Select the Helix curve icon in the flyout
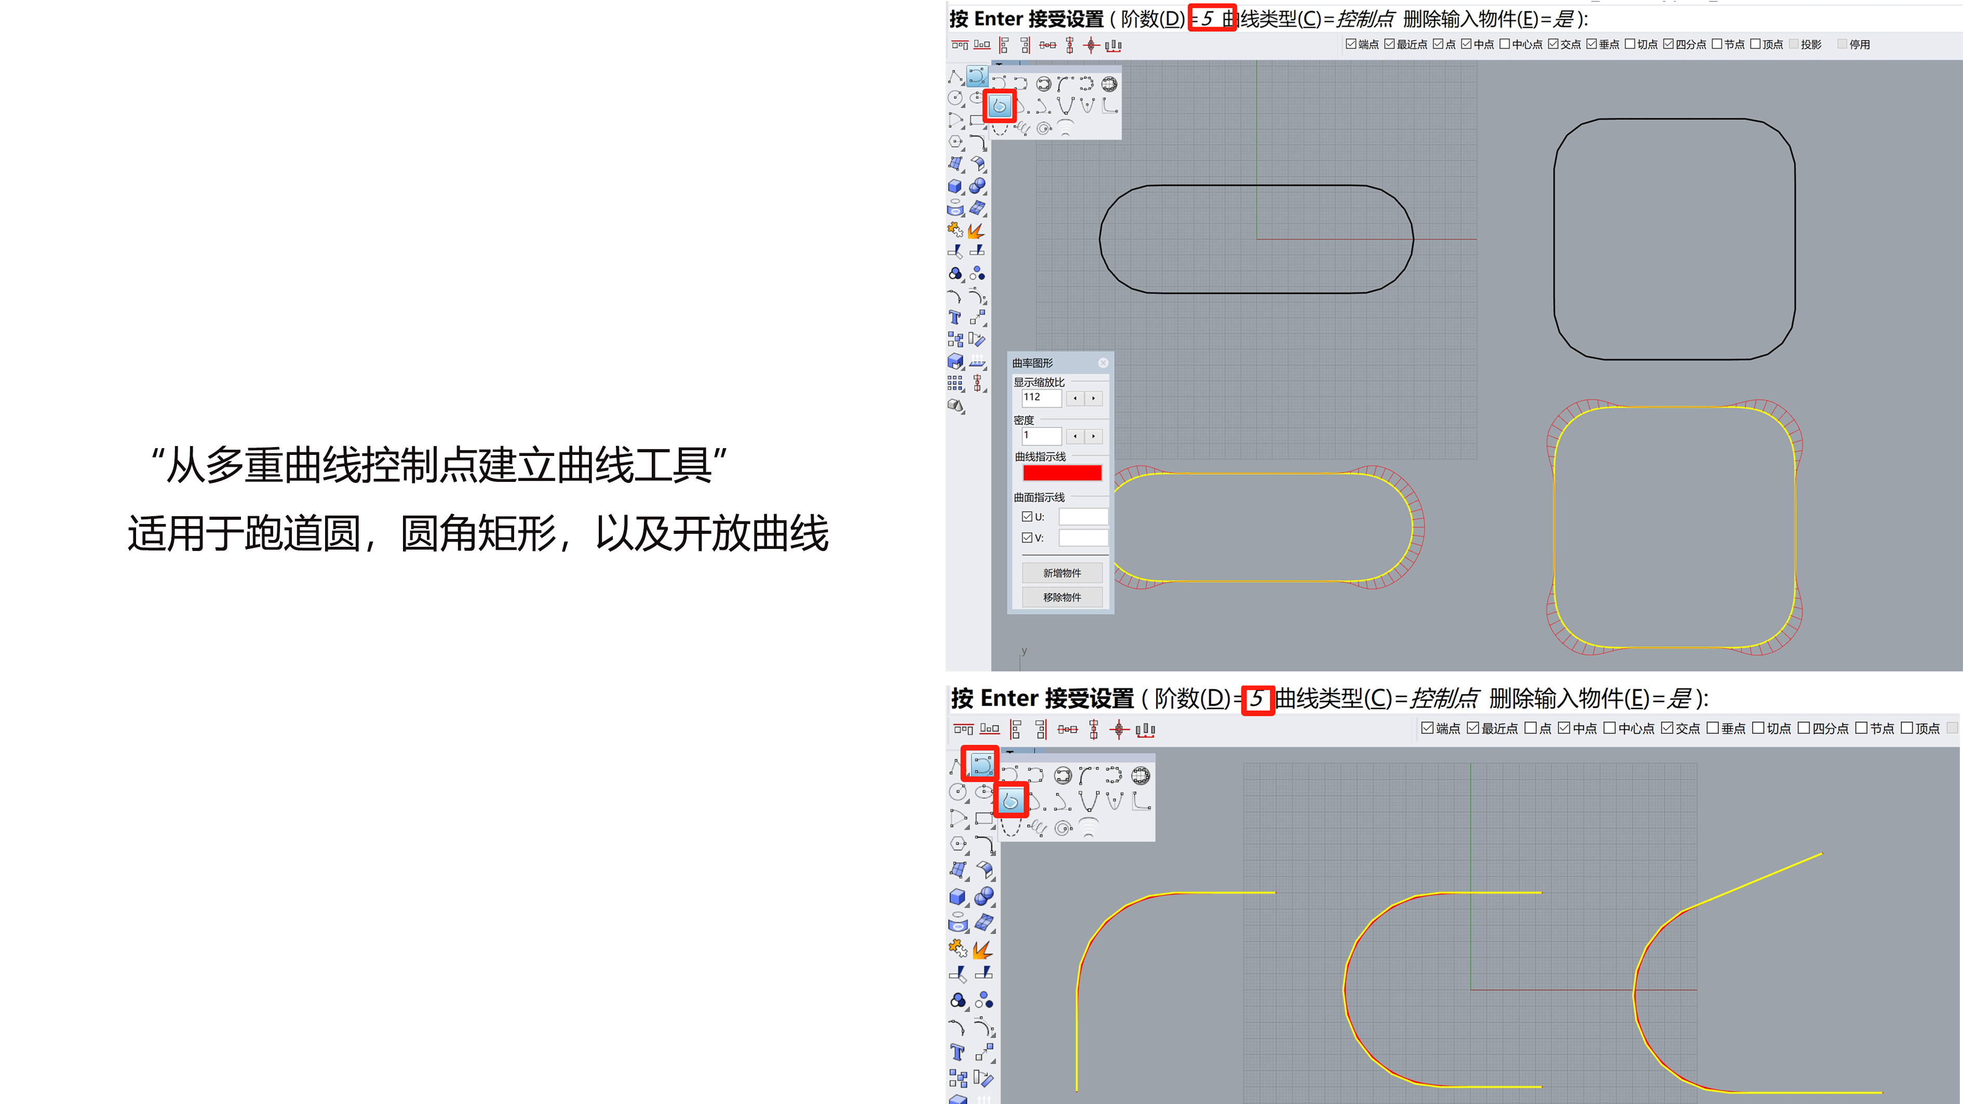1963x1104 pixels. (x=1024, y=128)
